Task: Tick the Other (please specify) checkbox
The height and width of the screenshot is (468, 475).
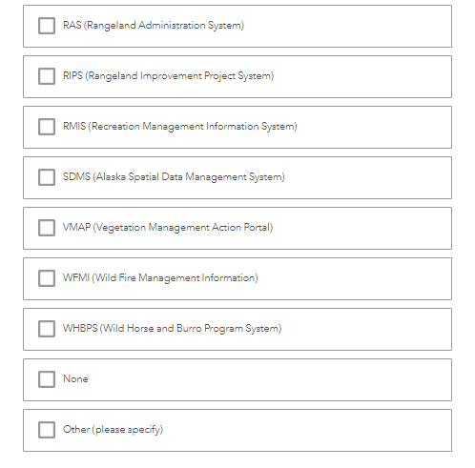Action: 47,430
